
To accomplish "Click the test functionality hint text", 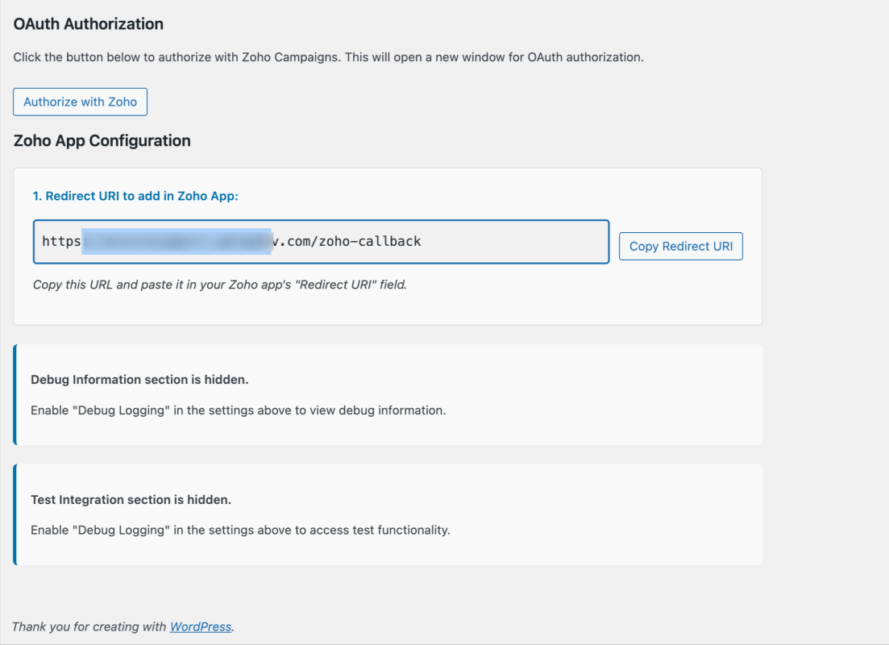I will pyautogui.click(x=239, y=530).
